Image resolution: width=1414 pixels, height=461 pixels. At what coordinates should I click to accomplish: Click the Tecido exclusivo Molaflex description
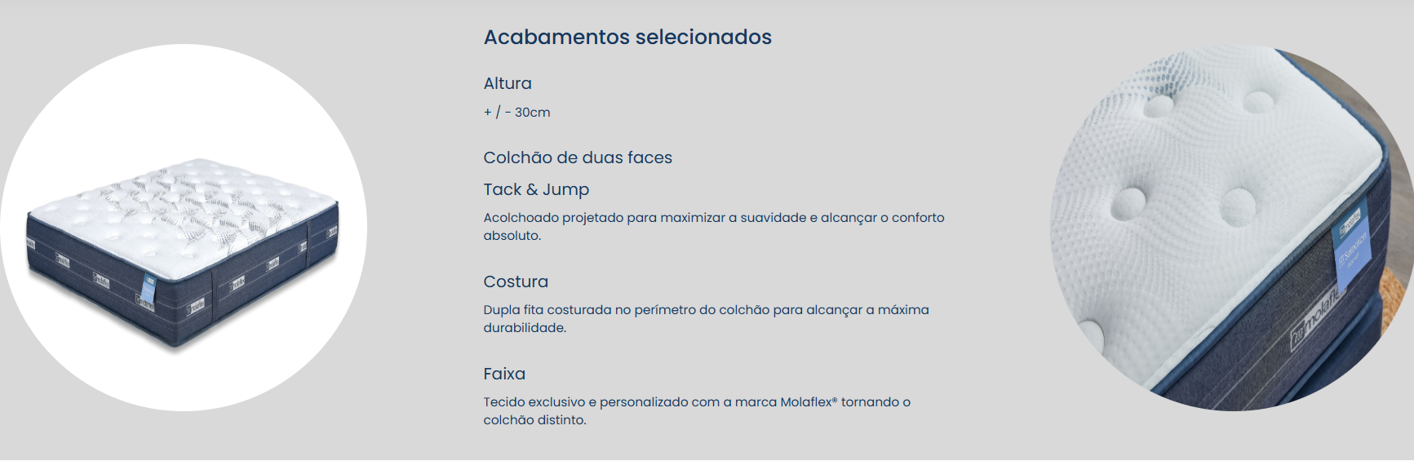click(x=697, y=410)
